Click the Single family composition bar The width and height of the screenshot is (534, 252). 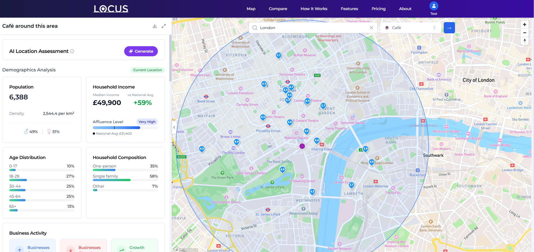pos(125,180)
